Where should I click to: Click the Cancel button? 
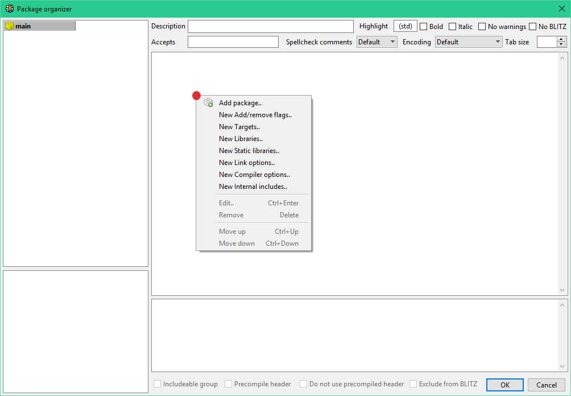pyautogui.click(x=546, y=385)
